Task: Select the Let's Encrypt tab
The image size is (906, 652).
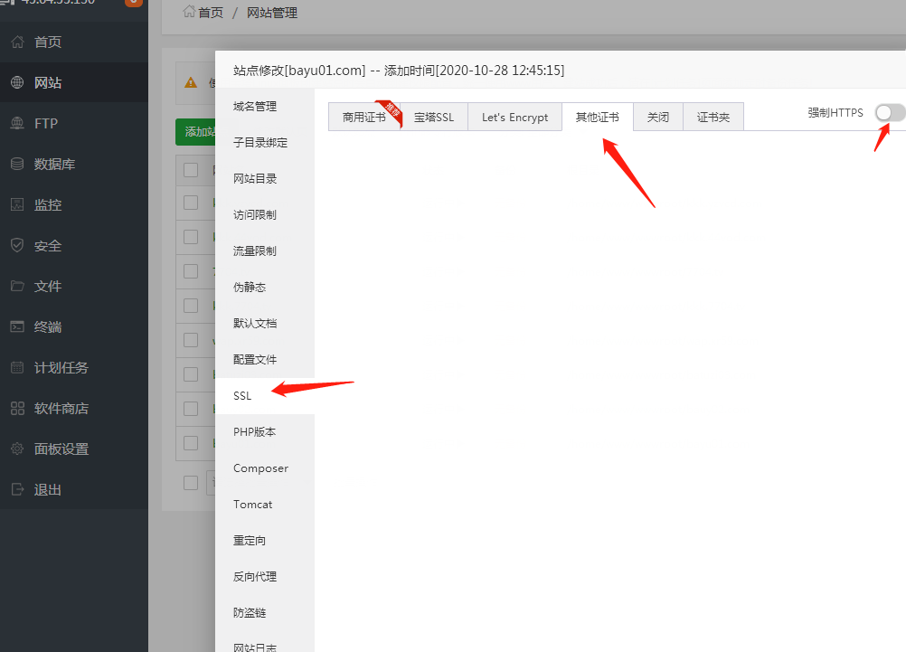Action: pos(514,117)
